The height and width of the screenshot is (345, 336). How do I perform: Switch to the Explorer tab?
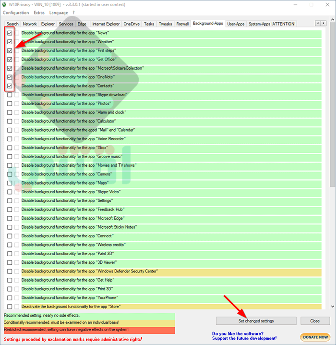click(48, 24)
